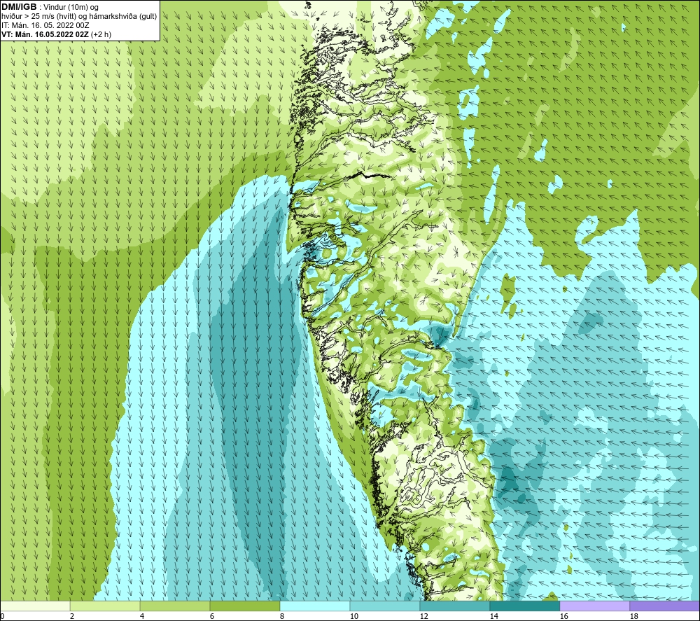Click the legend label 2
The height and width of the screenshot is (621, 700).
pyautogui.click(x=71, y=617)
